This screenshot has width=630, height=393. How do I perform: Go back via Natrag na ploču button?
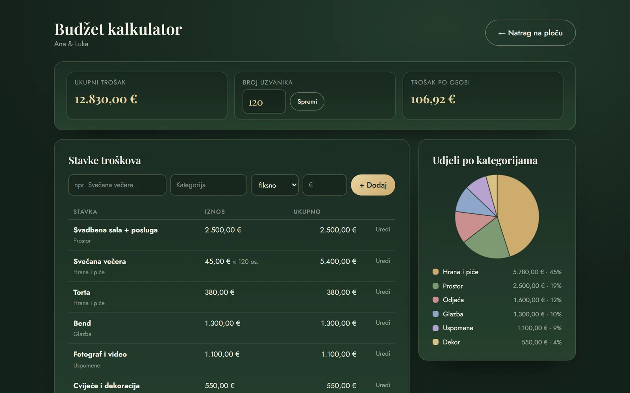pos(530,33)
